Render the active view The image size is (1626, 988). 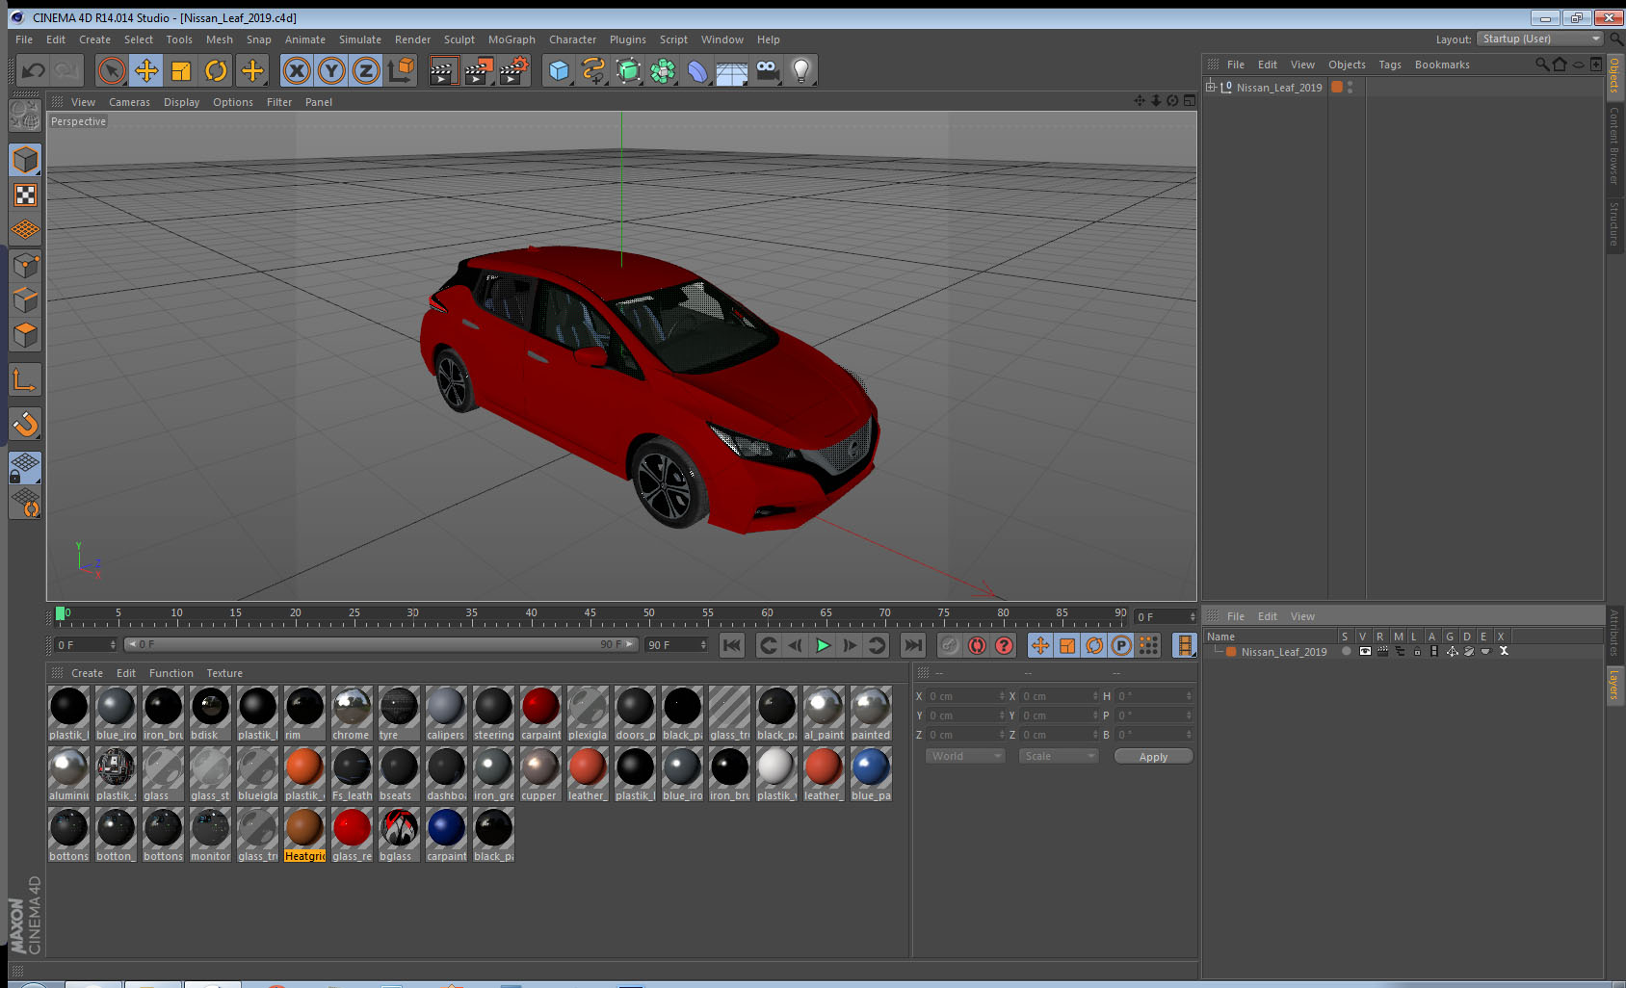[443, 70]
